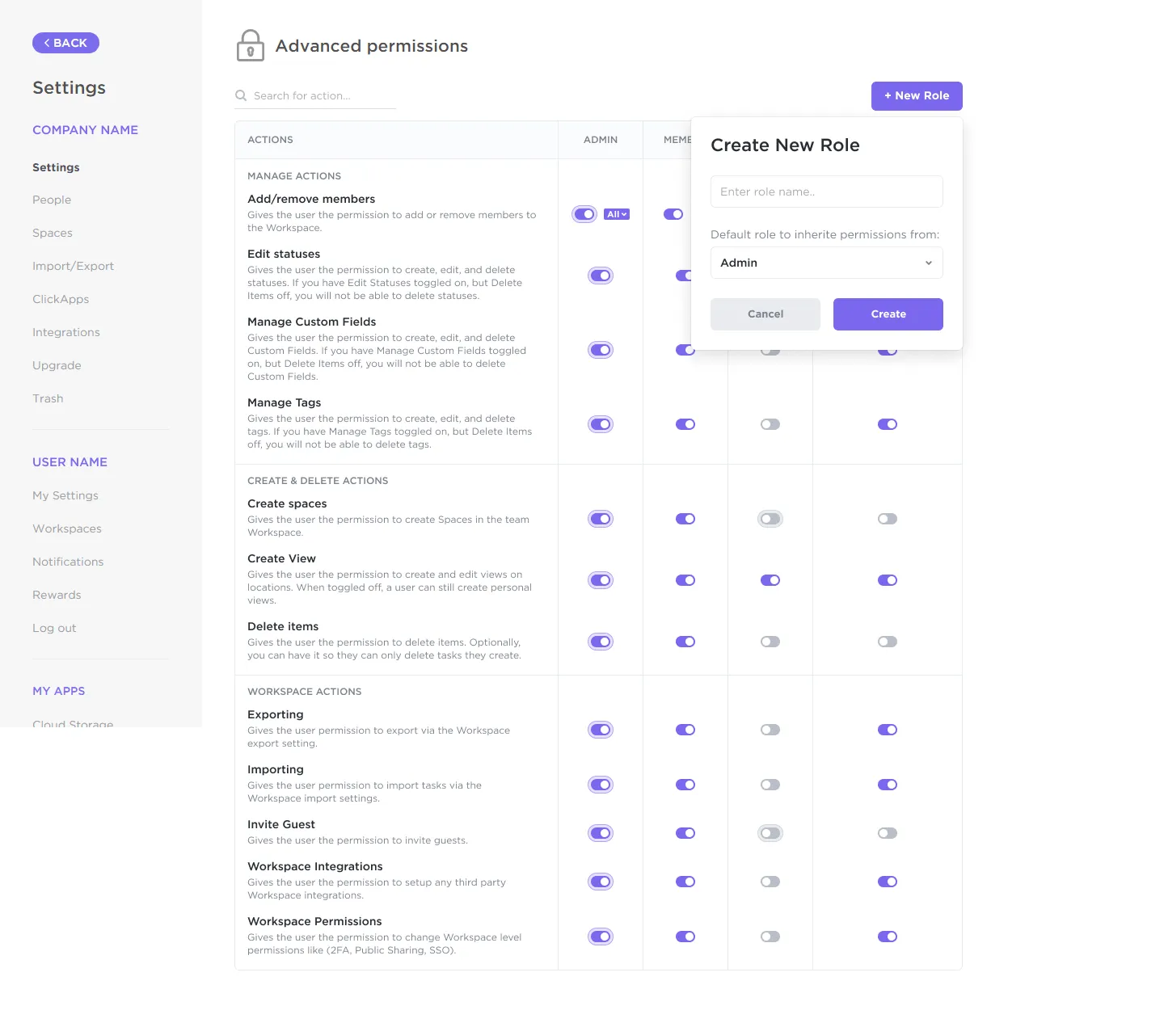Toggle Admin switch for Manage Tags
Viewport: 1164px width, 1023px height.
point(601,424)
